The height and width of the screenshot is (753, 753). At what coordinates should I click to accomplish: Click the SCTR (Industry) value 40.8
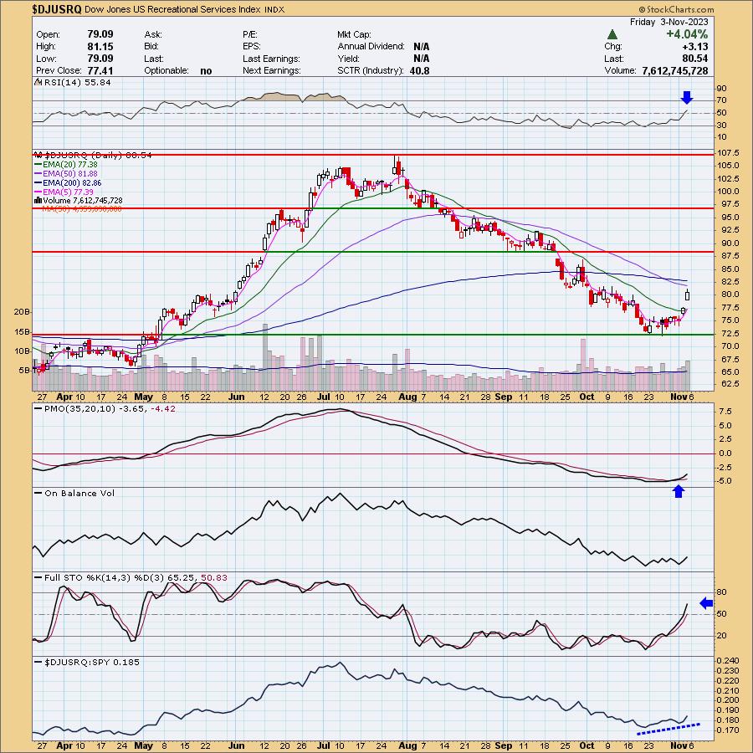point(420,70)
